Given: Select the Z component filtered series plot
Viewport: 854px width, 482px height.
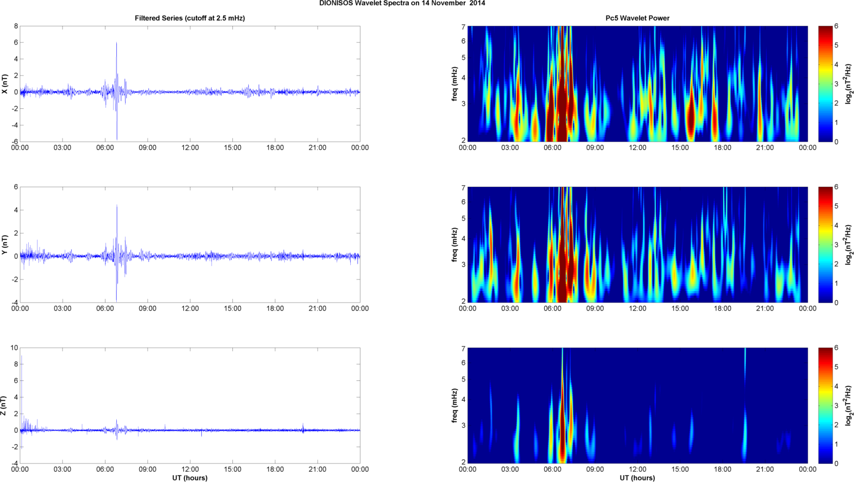Looking at the screenshot, I should click(x=190, y=405).
